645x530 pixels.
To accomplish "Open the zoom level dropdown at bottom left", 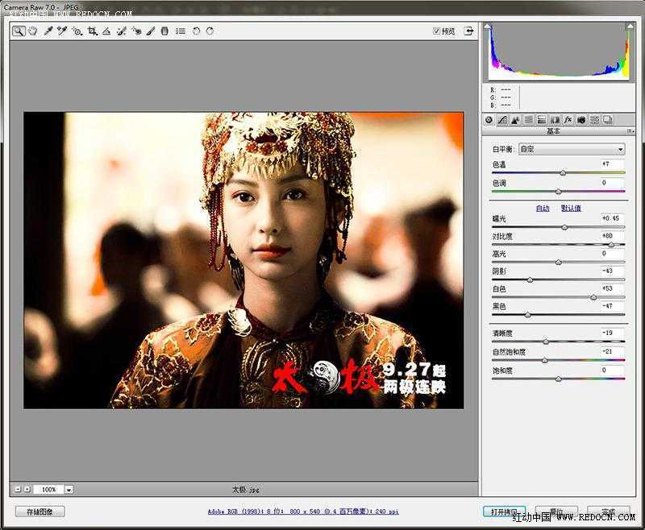I will point(69,489).
